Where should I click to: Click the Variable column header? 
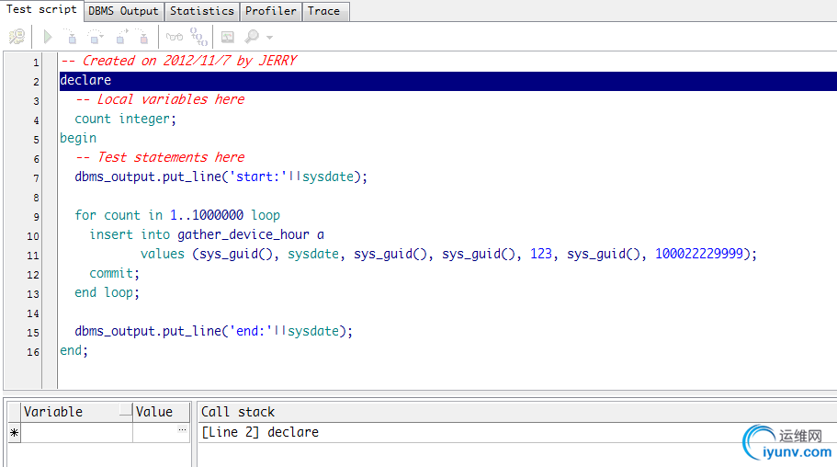point(76,412)
